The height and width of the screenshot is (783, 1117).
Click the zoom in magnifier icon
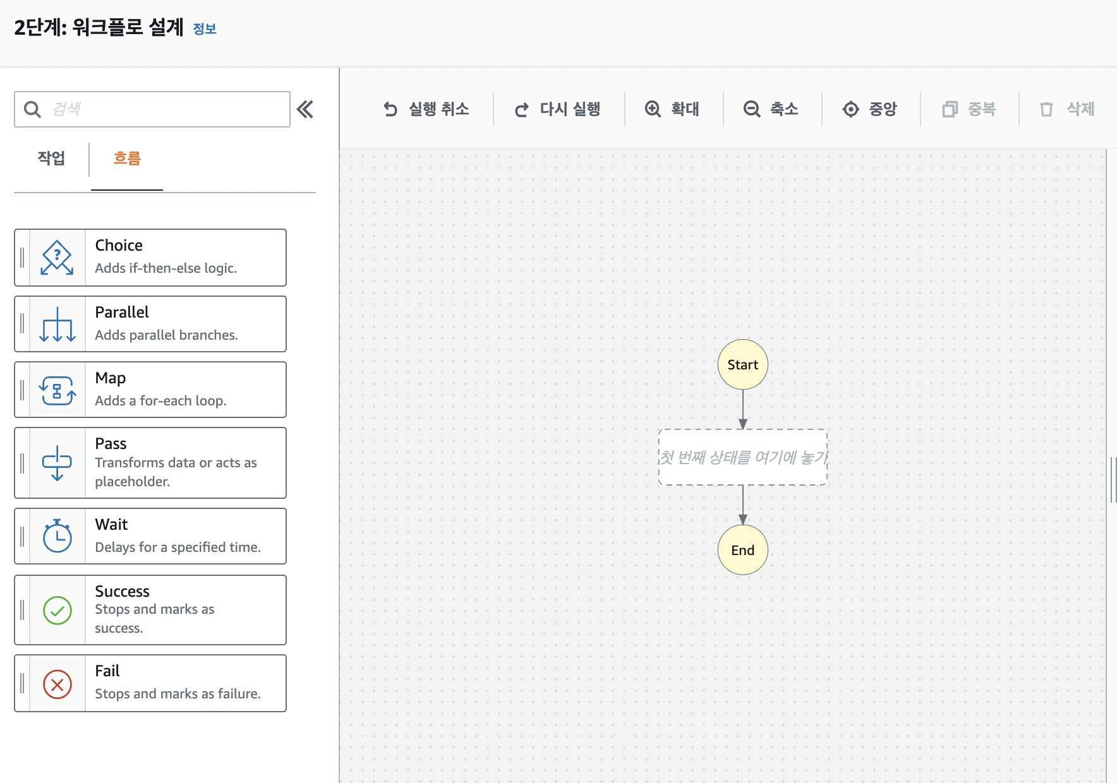point(653,109)
